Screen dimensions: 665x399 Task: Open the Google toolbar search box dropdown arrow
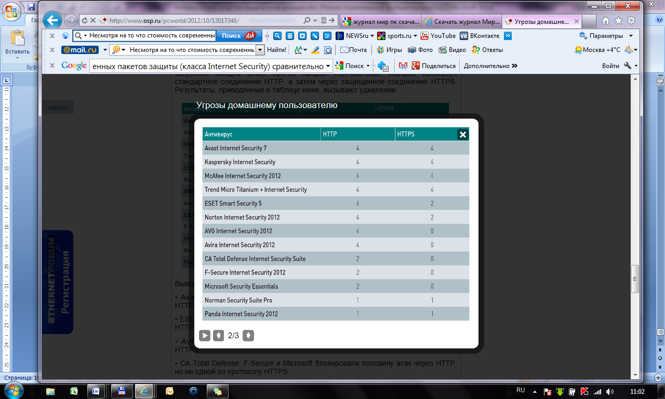click(x=328, y=66)
